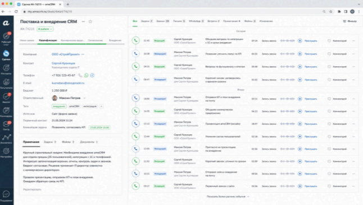Open the Документы tab under the notes panel
The image size is (363, 205).
(x=89, y=142)
